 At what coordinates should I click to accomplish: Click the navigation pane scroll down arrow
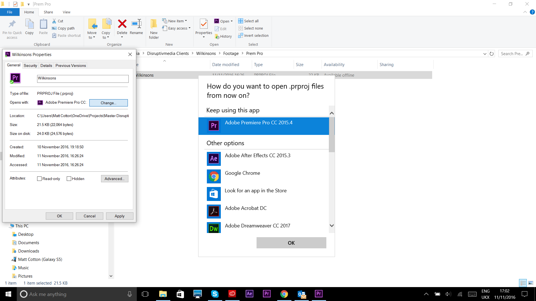[111, 276]
